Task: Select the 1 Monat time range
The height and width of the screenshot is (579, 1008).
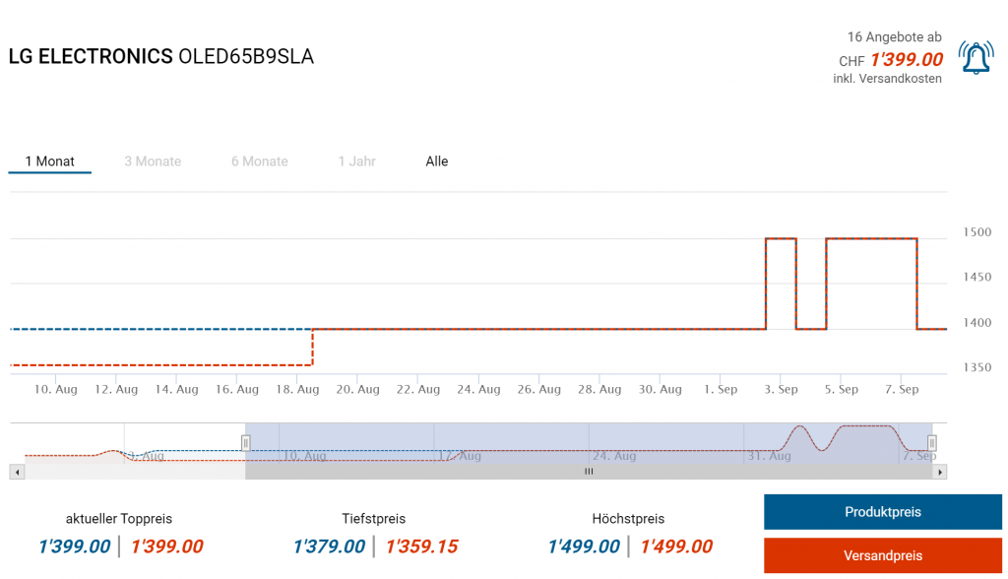Action: (50, 161)
